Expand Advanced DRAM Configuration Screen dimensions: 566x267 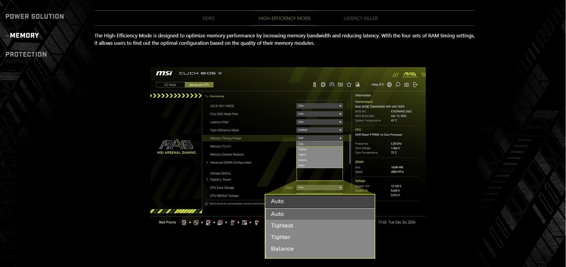point(231,163)
